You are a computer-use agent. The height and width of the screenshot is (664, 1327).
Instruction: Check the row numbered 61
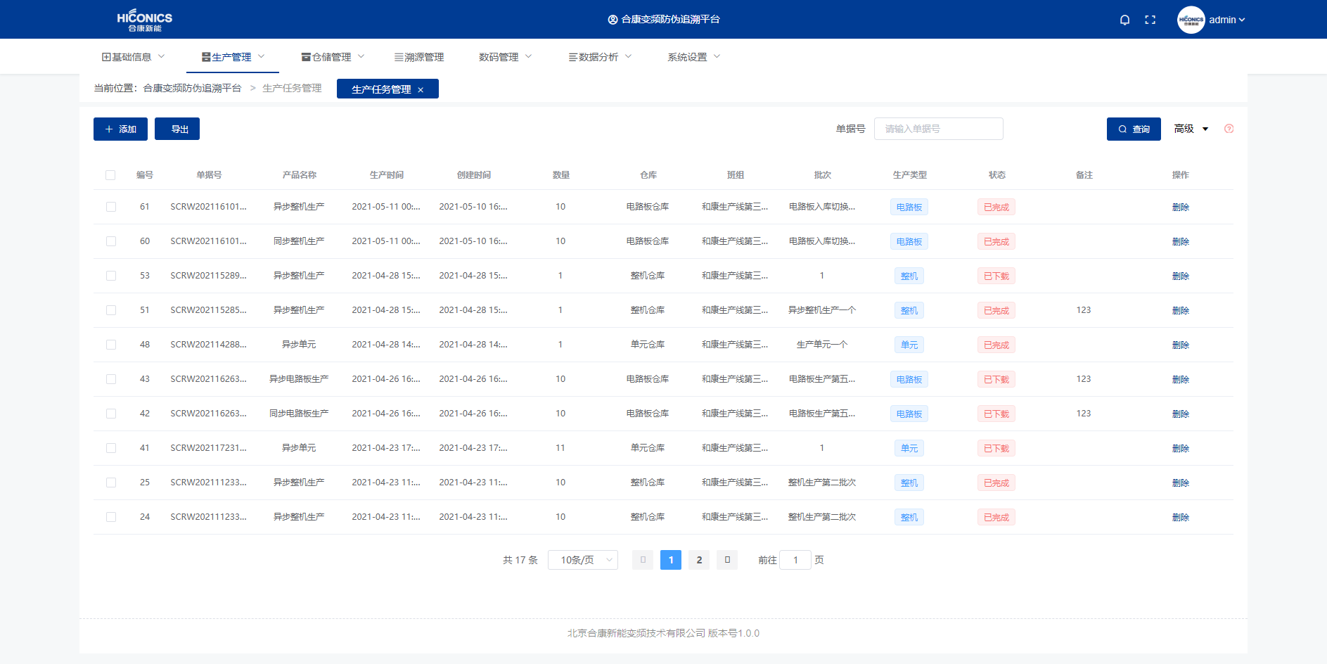pyautogui.click(x=110, y=207)
